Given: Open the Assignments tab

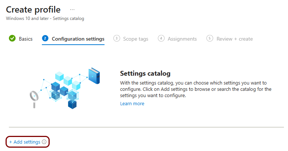Looking at the screenshot, I should 182,39.
